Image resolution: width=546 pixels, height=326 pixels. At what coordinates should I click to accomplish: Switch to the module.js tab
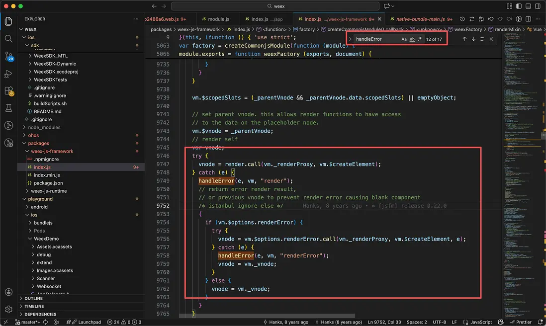click(x=215, y=19)
